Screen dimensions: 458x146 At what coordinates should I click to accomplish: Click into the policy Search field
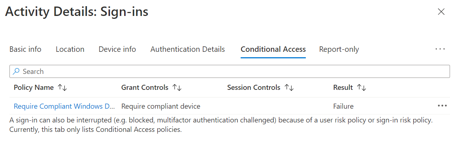tap(233, 71)
